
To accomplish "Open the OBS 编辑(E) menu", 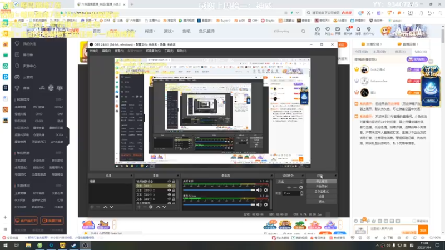I will 106,51.
